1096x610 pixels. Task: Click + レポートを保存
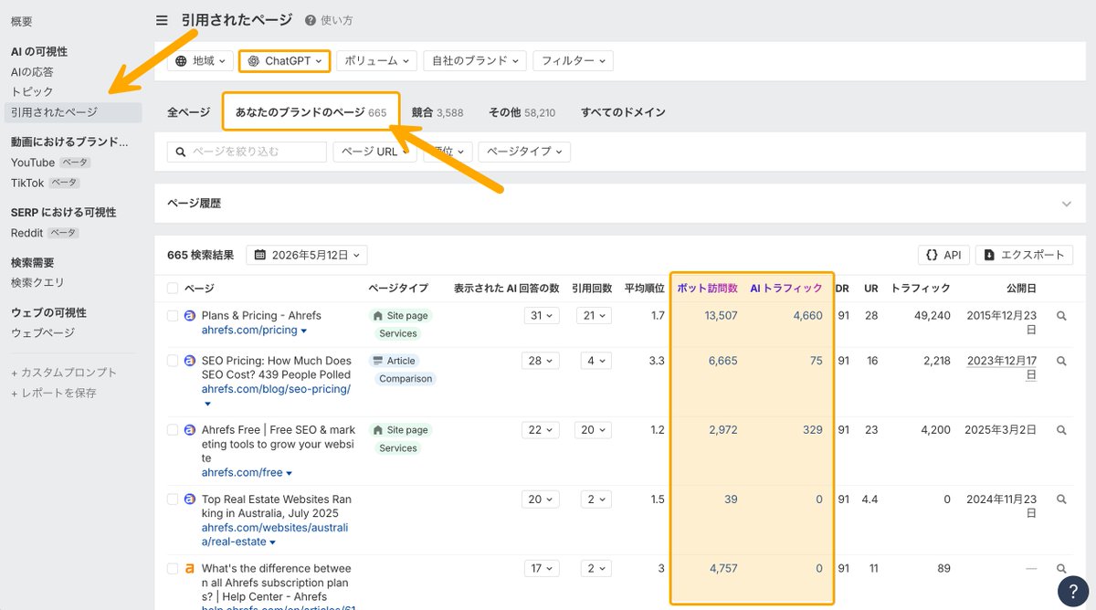pyautogui.click(x=53, y=394)
